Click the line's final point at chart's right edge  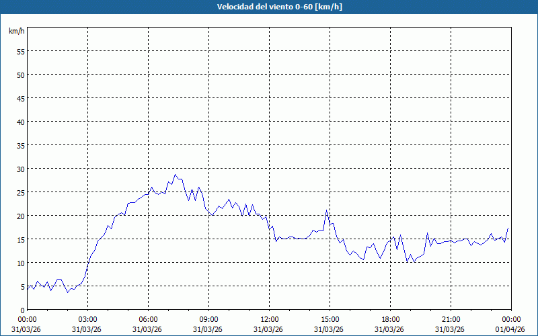pos(508,228)
